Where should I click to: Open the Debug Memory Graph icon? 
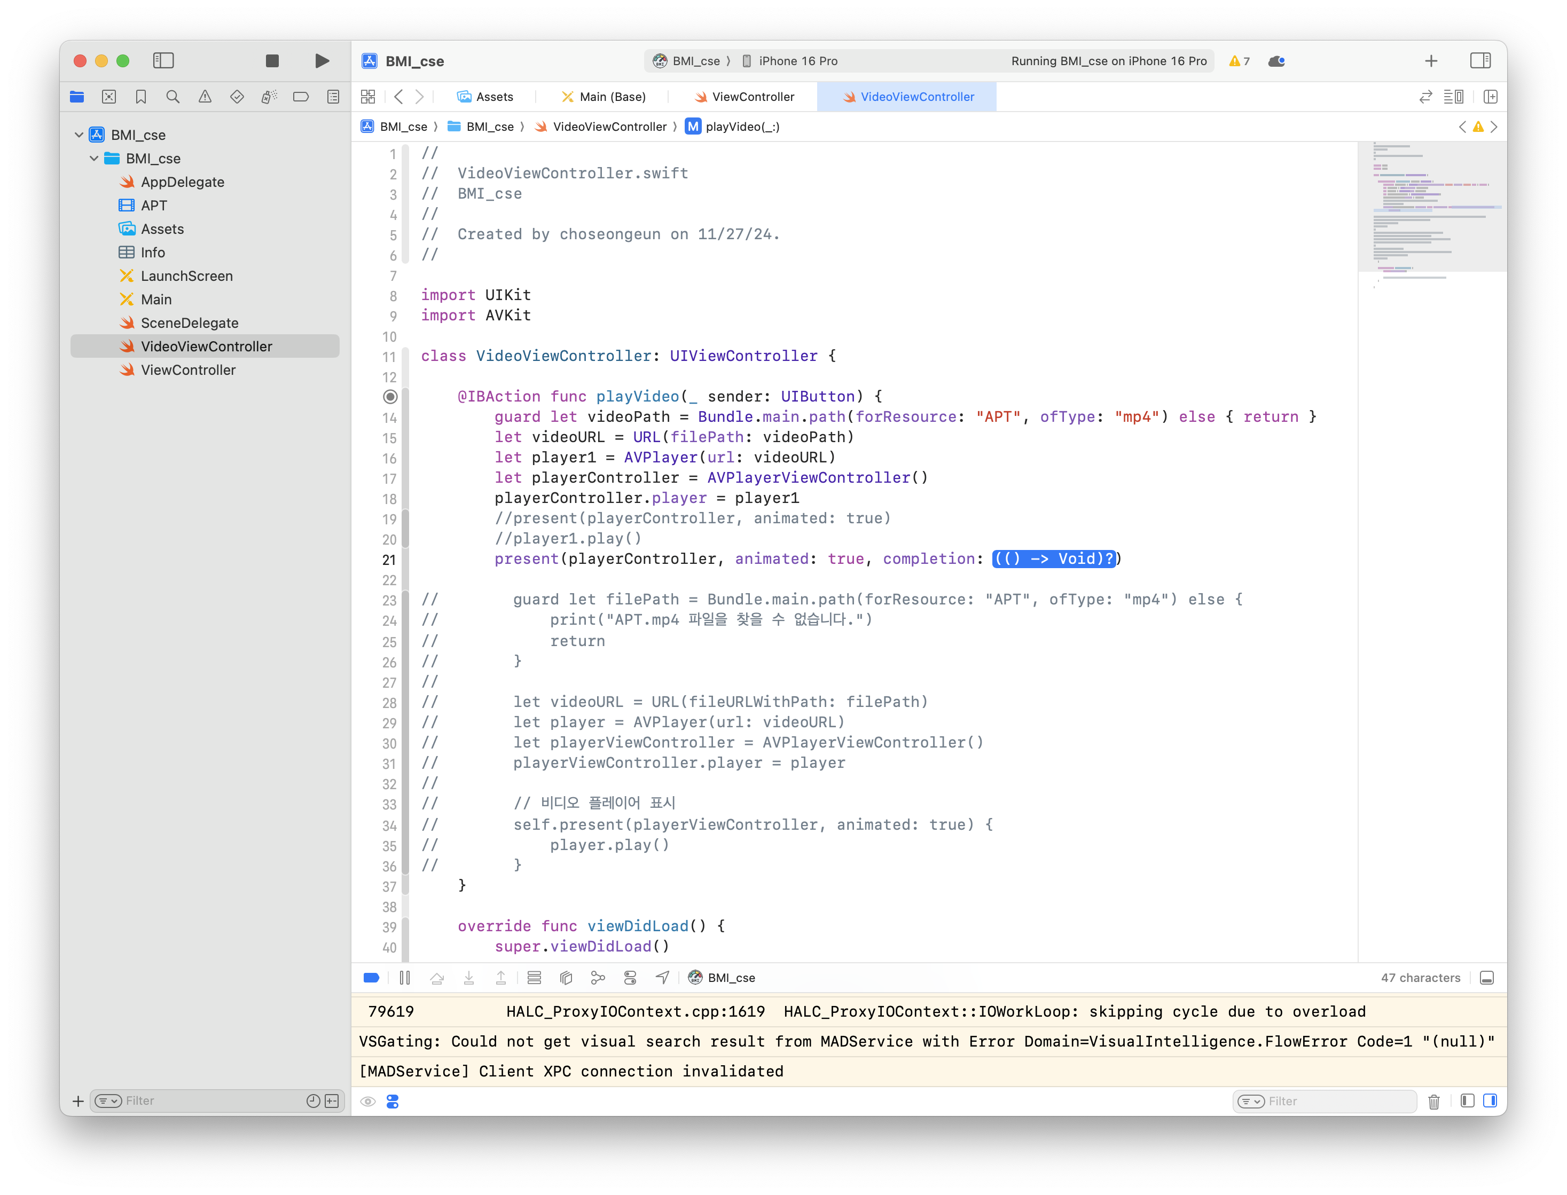point(598,978)
